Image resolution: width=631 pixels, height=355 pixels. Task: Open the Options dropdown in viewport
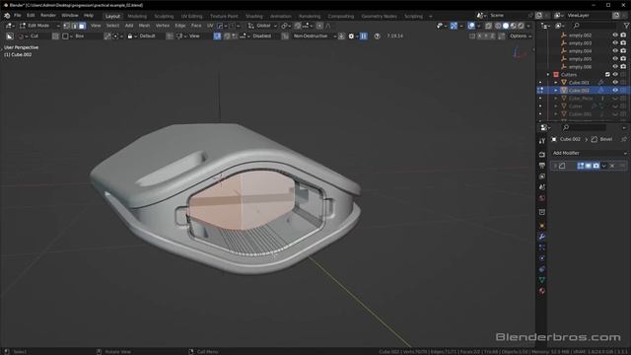520,36
